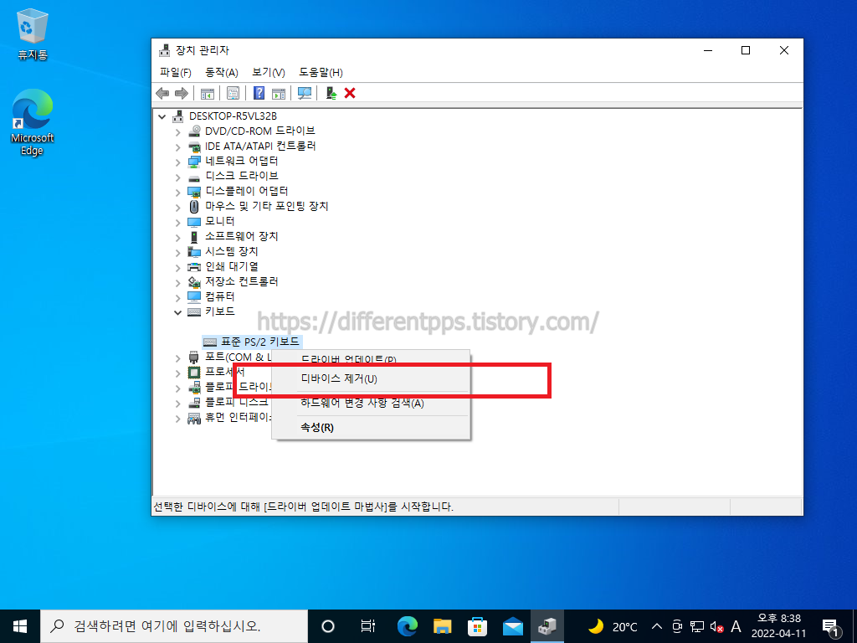Click the taskbar search input box
This screenshot has width=857, height=643.
(174, 626)
